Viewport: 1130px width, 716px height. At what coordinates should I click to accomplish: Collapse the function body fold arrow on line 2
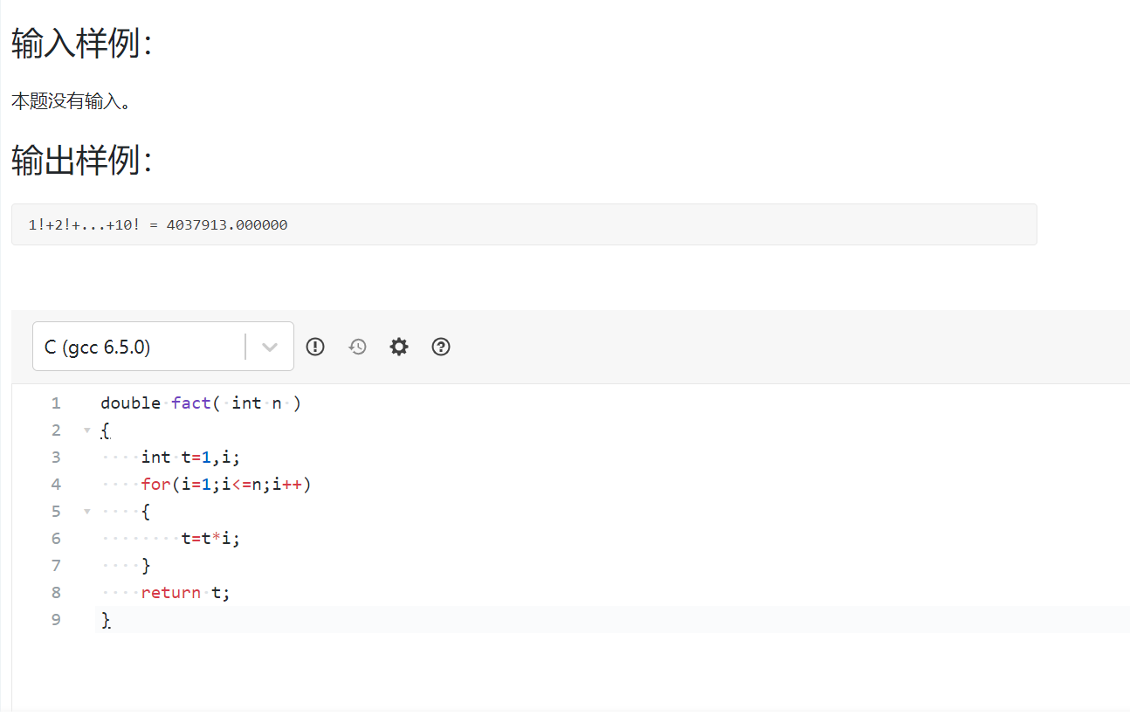click(x=86, y=430)
